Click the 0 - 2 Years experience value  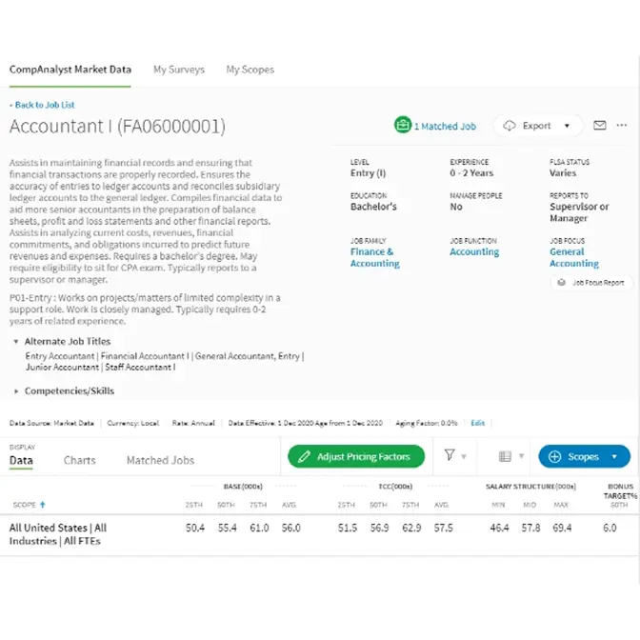pyautogui.click(x=471, y=173)
